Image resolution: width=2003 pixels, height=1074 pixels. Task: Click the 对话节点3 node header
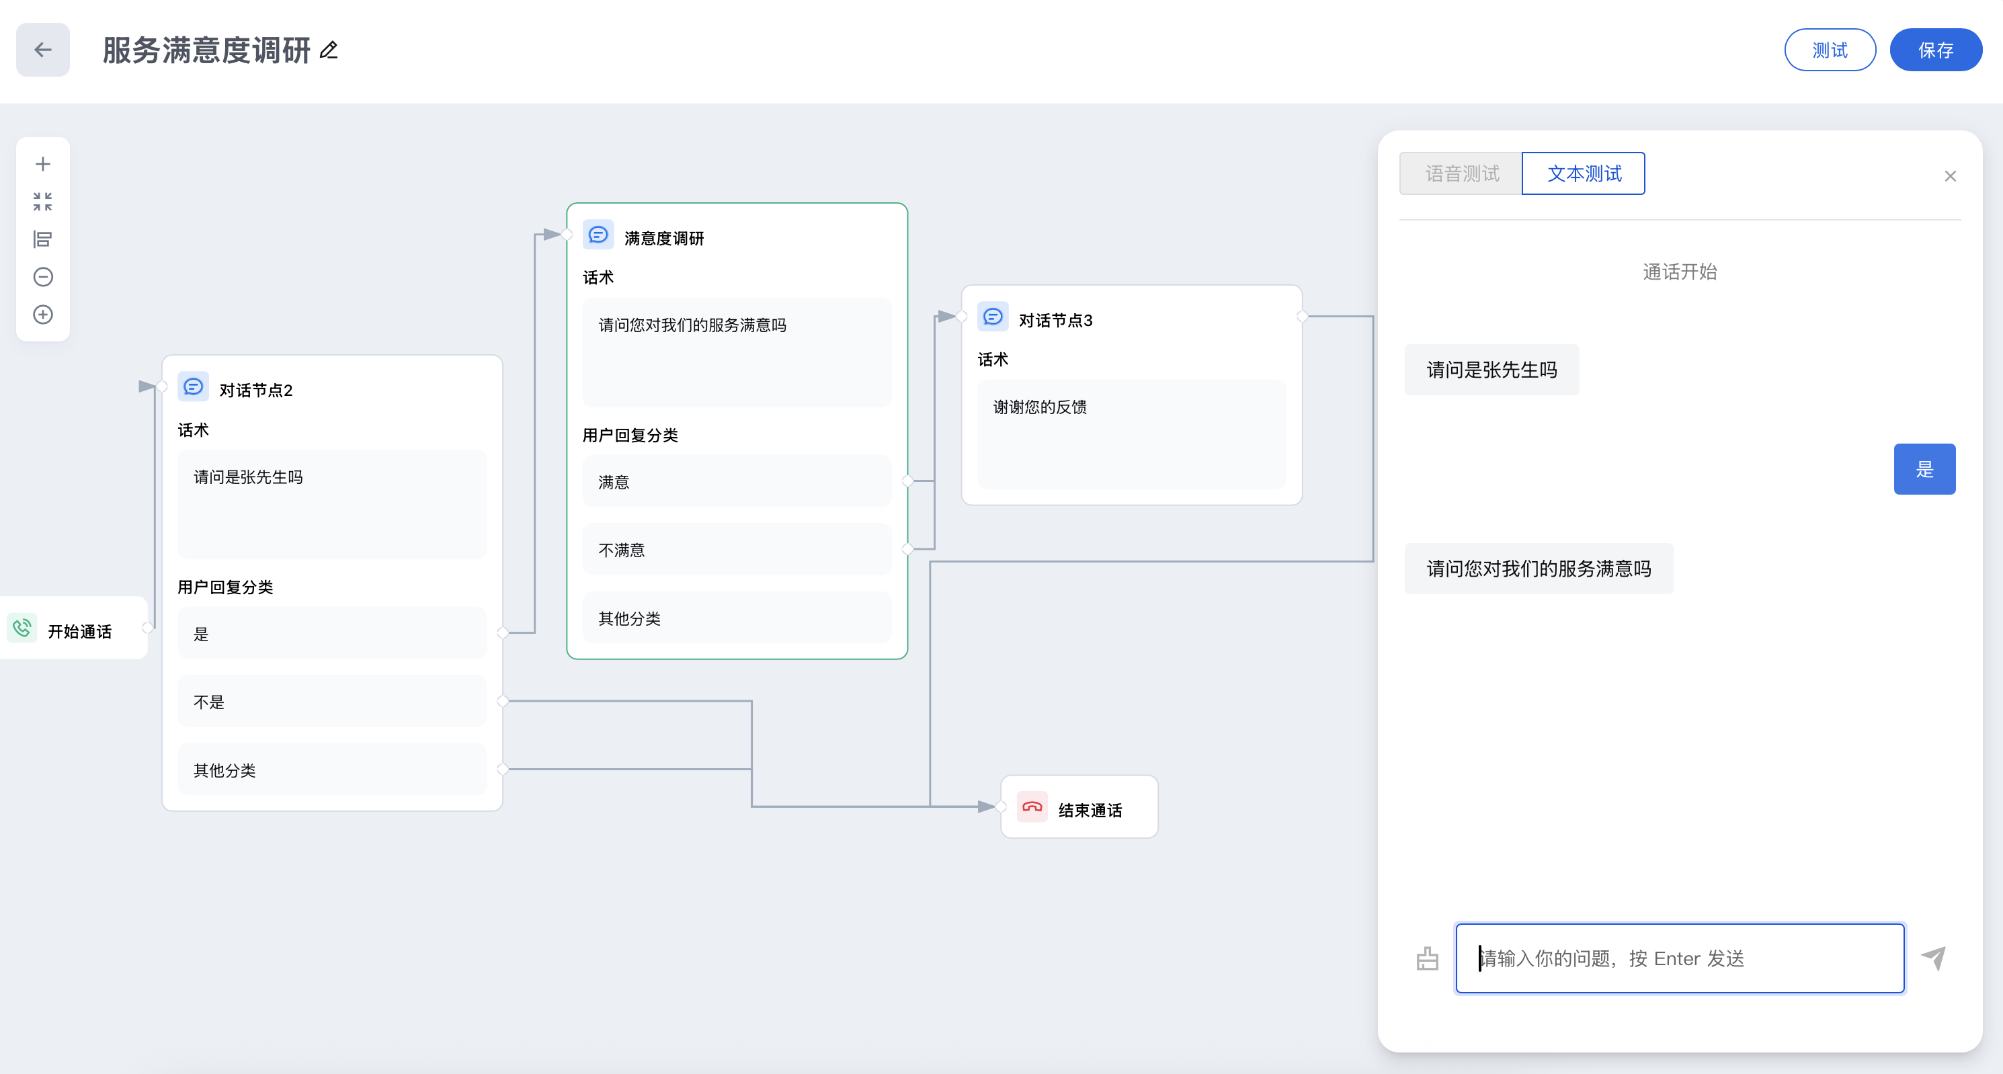[x=1055, y=320]
